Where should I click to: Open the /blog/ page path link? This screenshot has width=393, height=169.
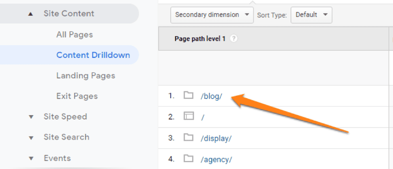211,97
